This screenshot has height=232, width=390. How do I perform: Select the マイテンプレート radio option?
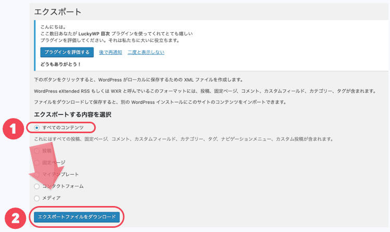click(x=37, y=174)
